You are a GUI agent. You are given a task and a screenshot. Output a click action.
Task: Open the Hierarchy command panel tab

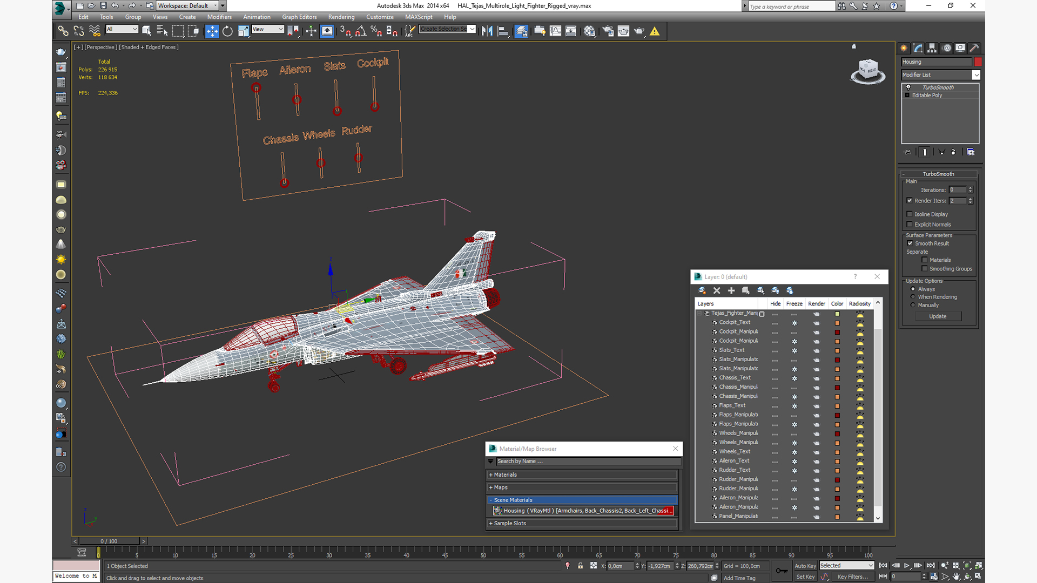click(932, 48)
